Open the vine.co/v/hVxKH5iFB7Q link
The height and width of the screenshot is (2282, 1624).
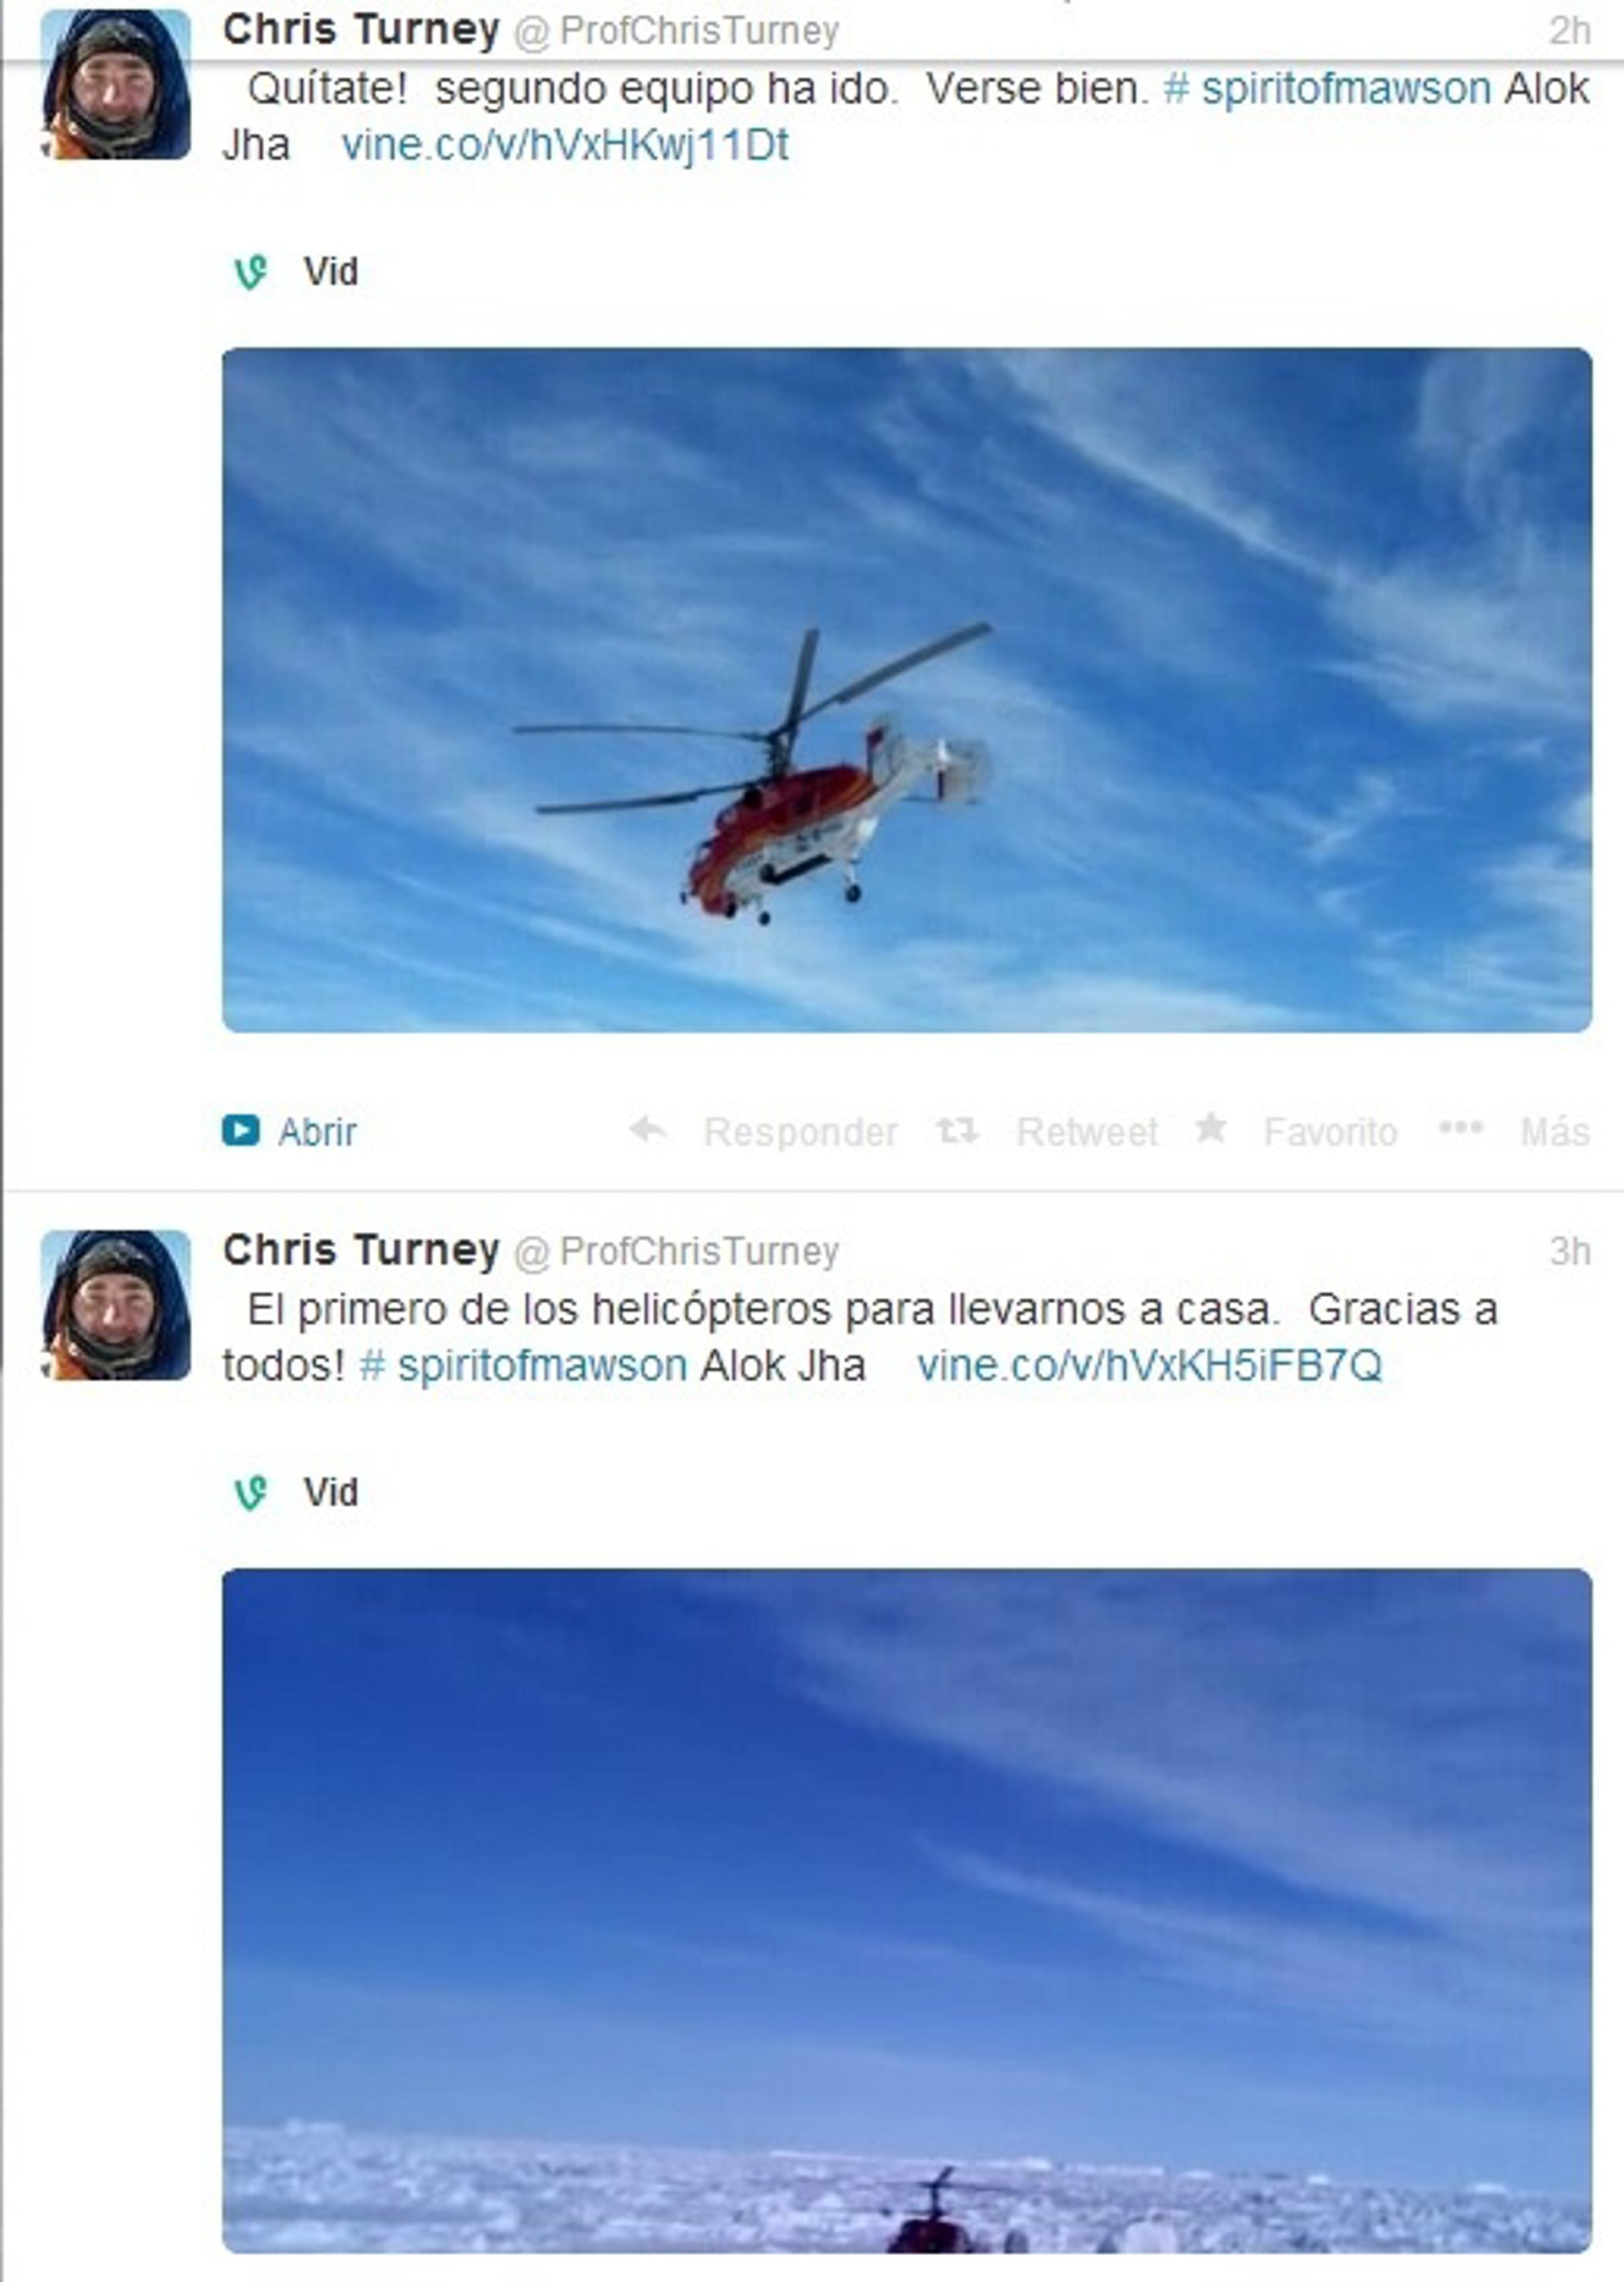(x=1150, y=1366)
